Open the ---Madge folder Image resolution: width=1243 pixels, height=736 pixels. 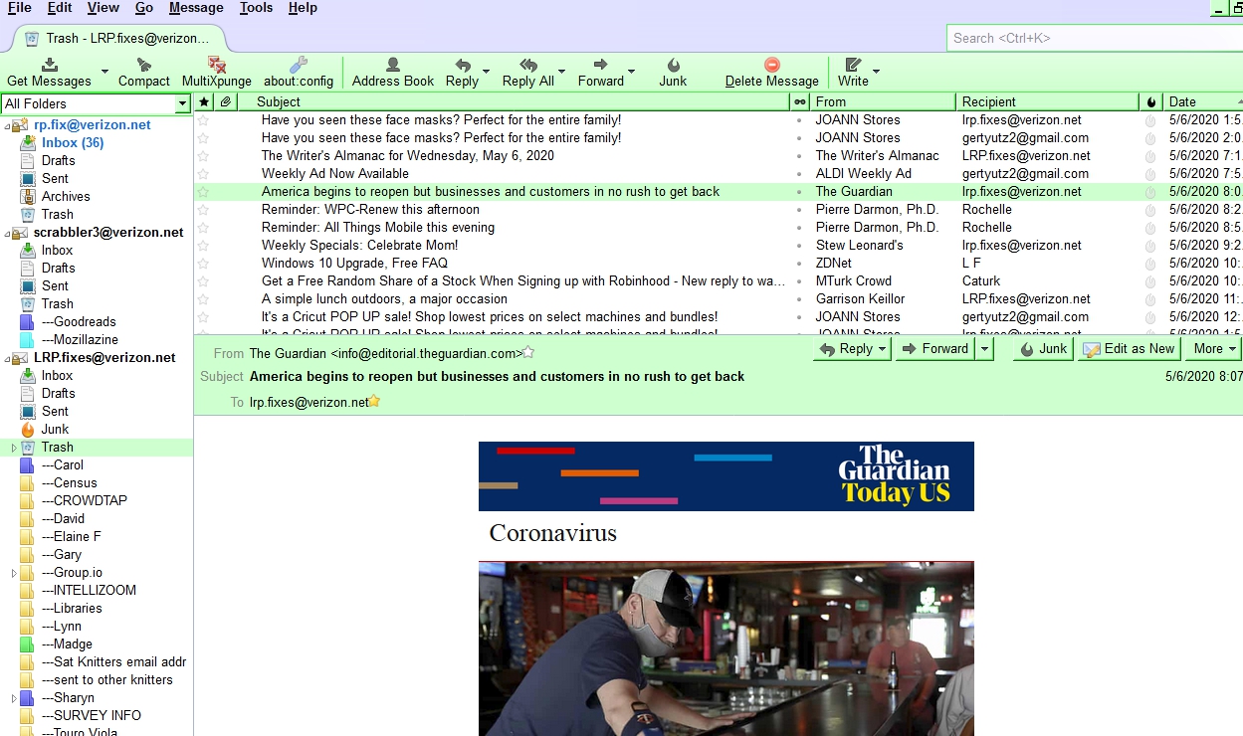click(x=67, y=644)
